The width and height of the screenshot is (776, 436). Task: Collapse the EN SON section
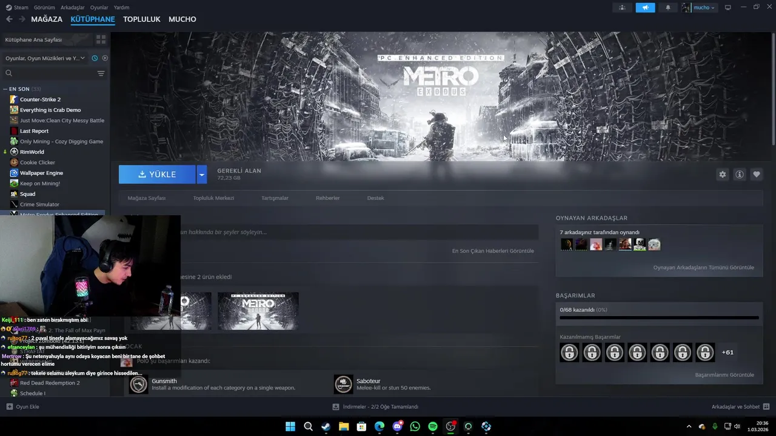pos(5,89)
